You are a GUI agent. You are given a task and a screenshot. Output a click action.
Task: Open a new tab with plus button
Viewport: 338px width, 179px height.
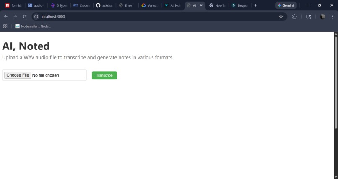[x=255, y=5]
